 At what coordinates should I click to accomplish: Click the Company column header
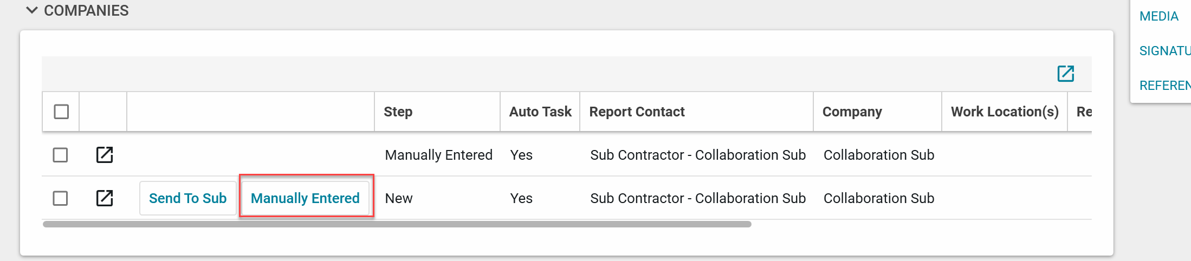pyautogui.click(x=852, y=112)
